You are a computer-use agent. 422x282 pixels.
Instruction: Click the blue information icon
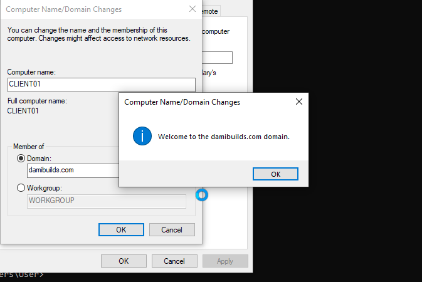click(x=142, y=136)
